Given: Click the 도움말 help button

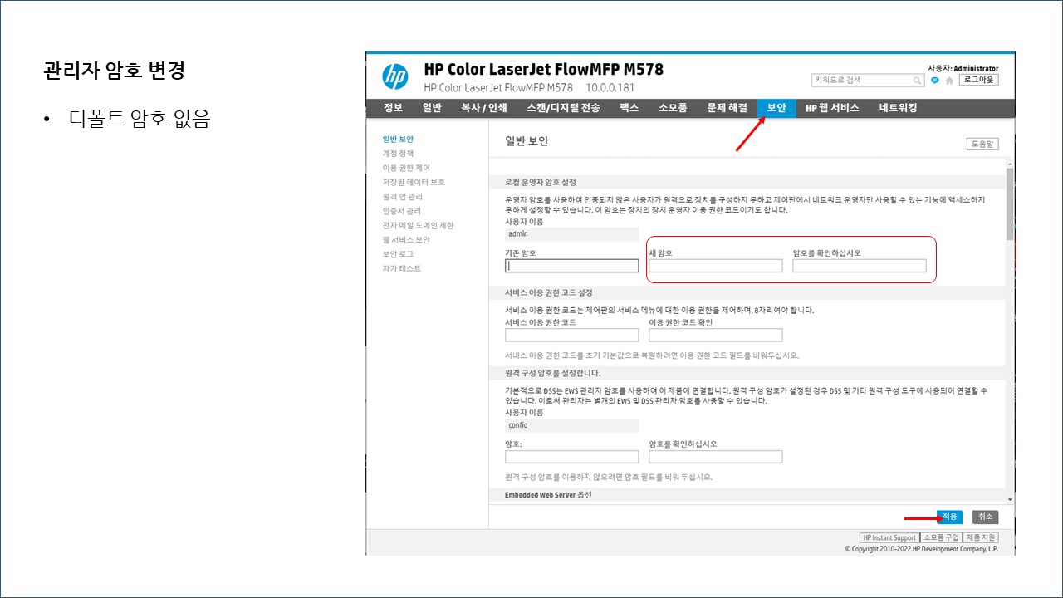Looking at the screenshot, I should coord(982,144).
